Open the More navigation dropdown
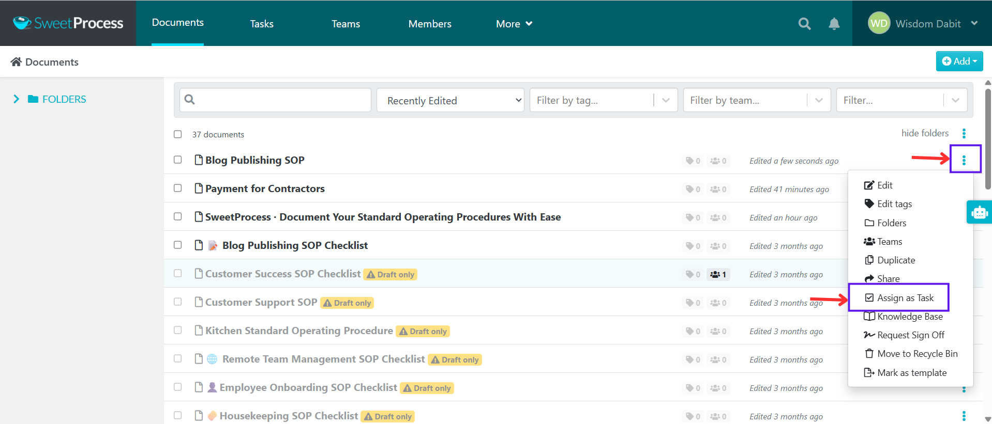The height and width of the screenshot is (424, 992). pos(514,24)
